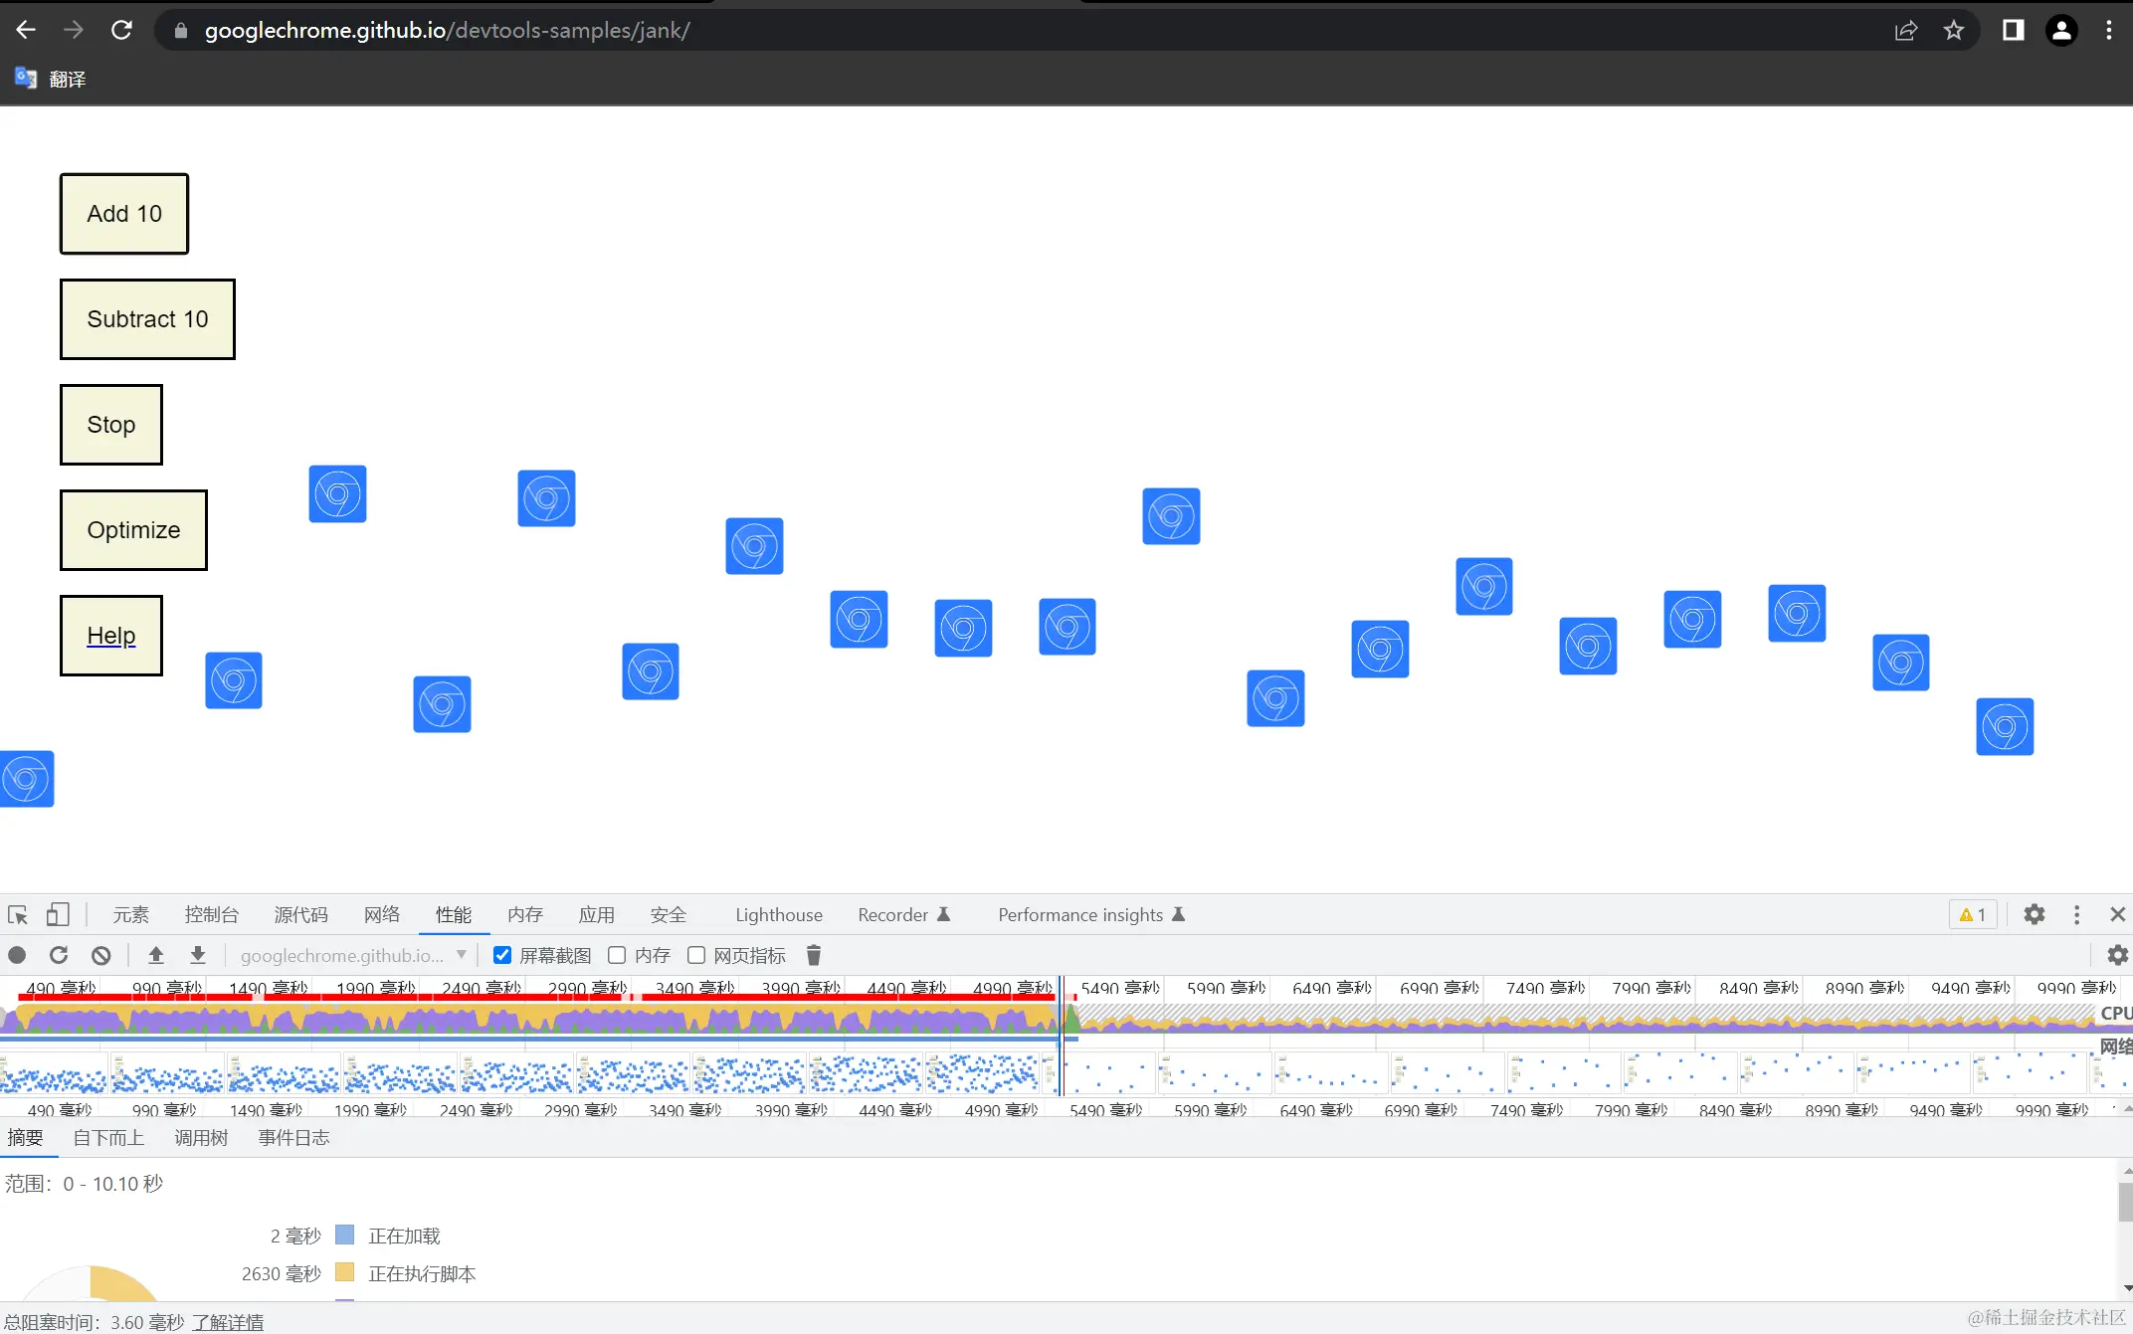Open DevTools three-dot customize menu
2133x1334 pixels.
coord(2076,915)
